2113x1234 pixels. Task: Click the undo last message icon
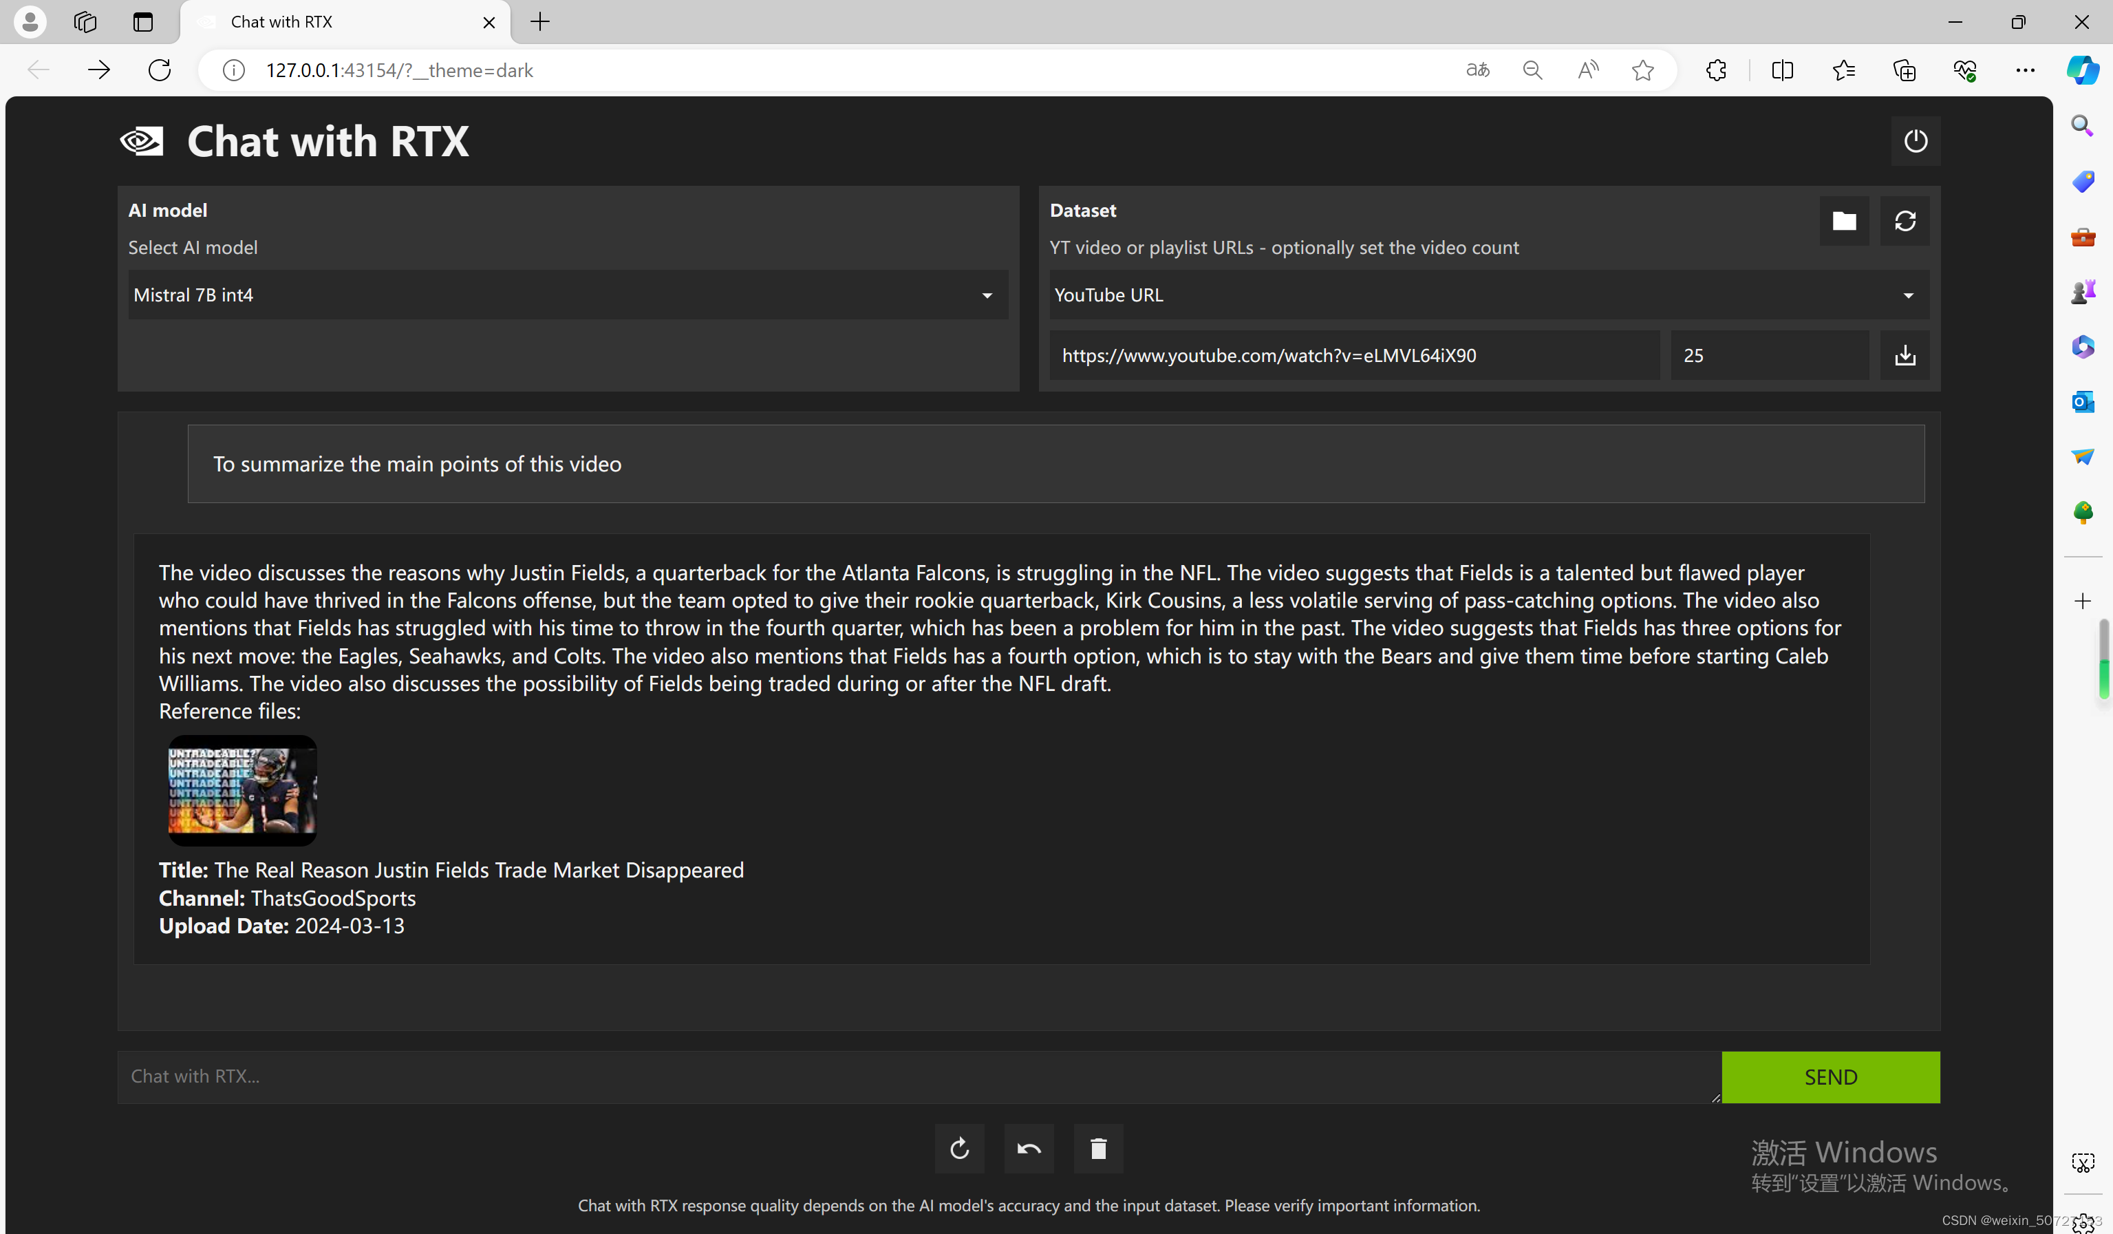click(1029, 1149)
